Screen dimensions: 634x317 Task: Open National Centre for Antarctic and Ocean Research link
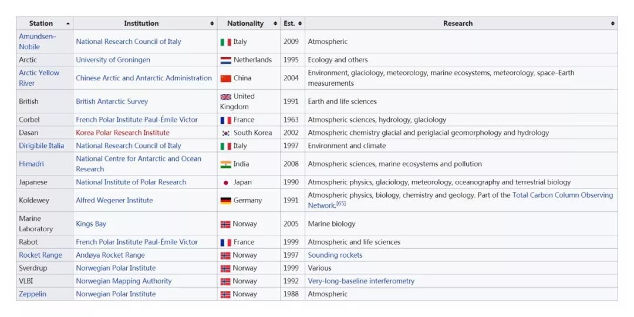point(139,164)
